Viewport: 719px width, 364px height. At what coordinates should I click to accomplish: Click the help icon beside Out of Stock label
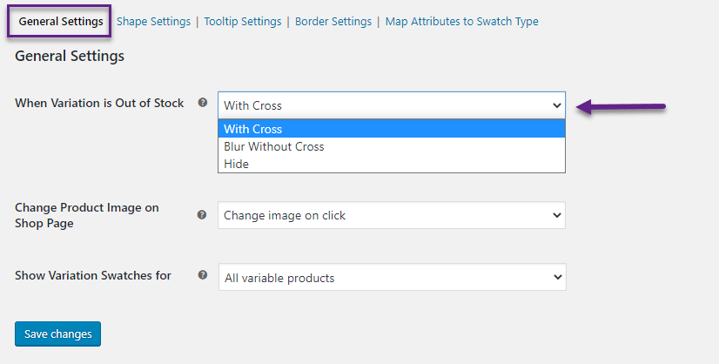(202, 103)
